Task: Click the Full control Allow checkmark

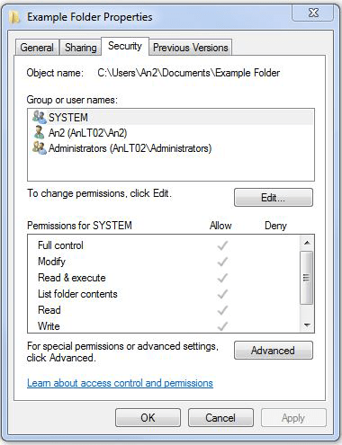Action: point(222,245)
